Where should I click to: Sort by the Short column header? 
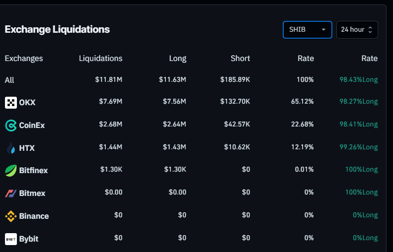240,58
